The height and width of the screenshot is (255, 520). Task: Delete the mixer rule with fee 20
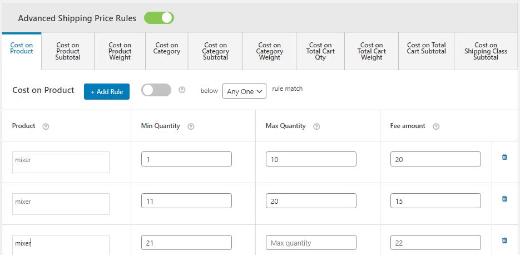[504, 157]
